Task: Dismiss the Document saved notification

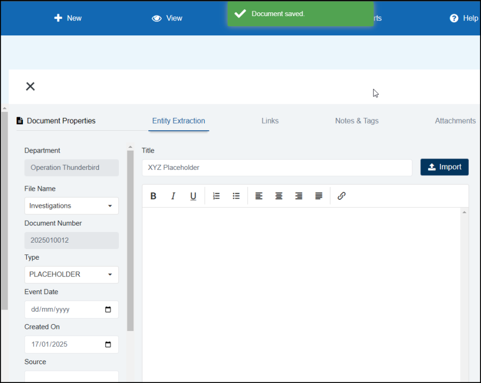Action: click(300, 14)
